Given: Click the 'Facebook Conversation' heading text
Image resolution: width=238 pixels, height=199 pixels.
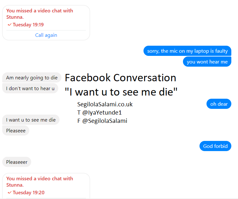Looking at the screenshot, I should click(x=121, y=78).
